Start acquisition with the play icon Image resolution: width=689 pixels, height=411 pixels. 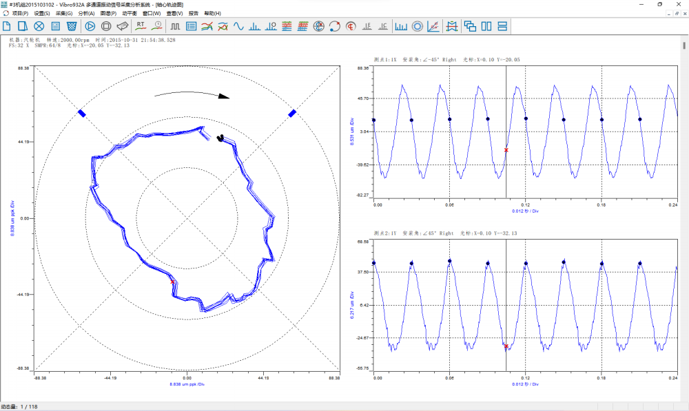(90, 26)
